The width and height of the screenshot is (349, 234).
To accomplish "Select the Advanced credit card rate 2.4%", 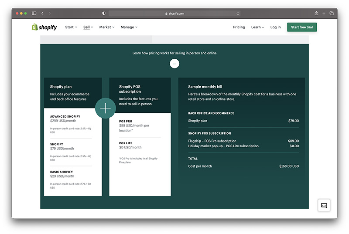I will [71, 130].
